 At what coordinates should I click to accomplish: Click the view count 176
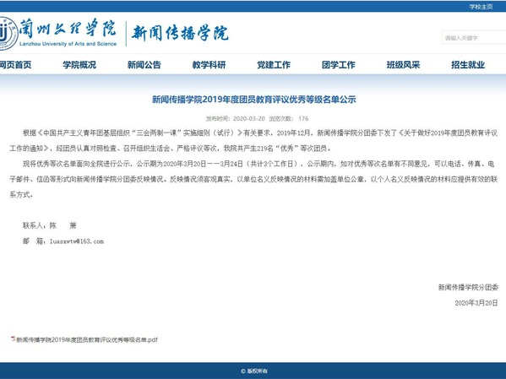click(x=303, y=119)
